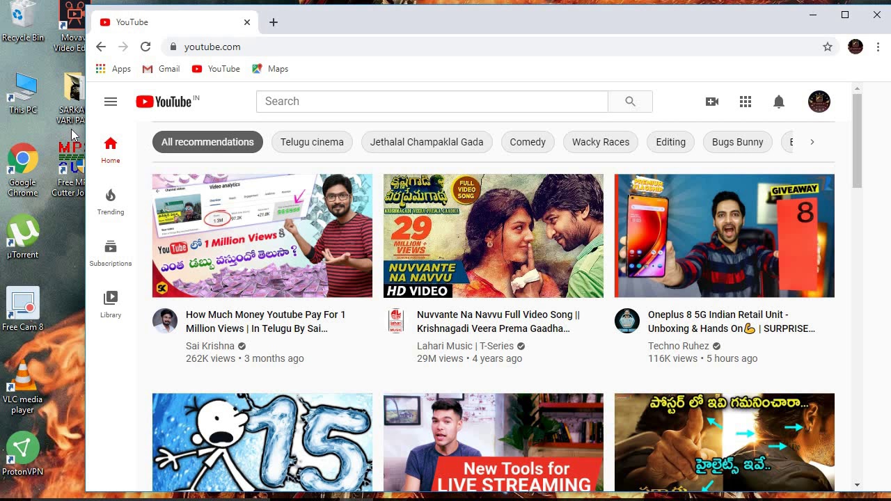Click the site lock icon in address bar
Viewport: 891px width, 501px height.
tap(173, 47)
